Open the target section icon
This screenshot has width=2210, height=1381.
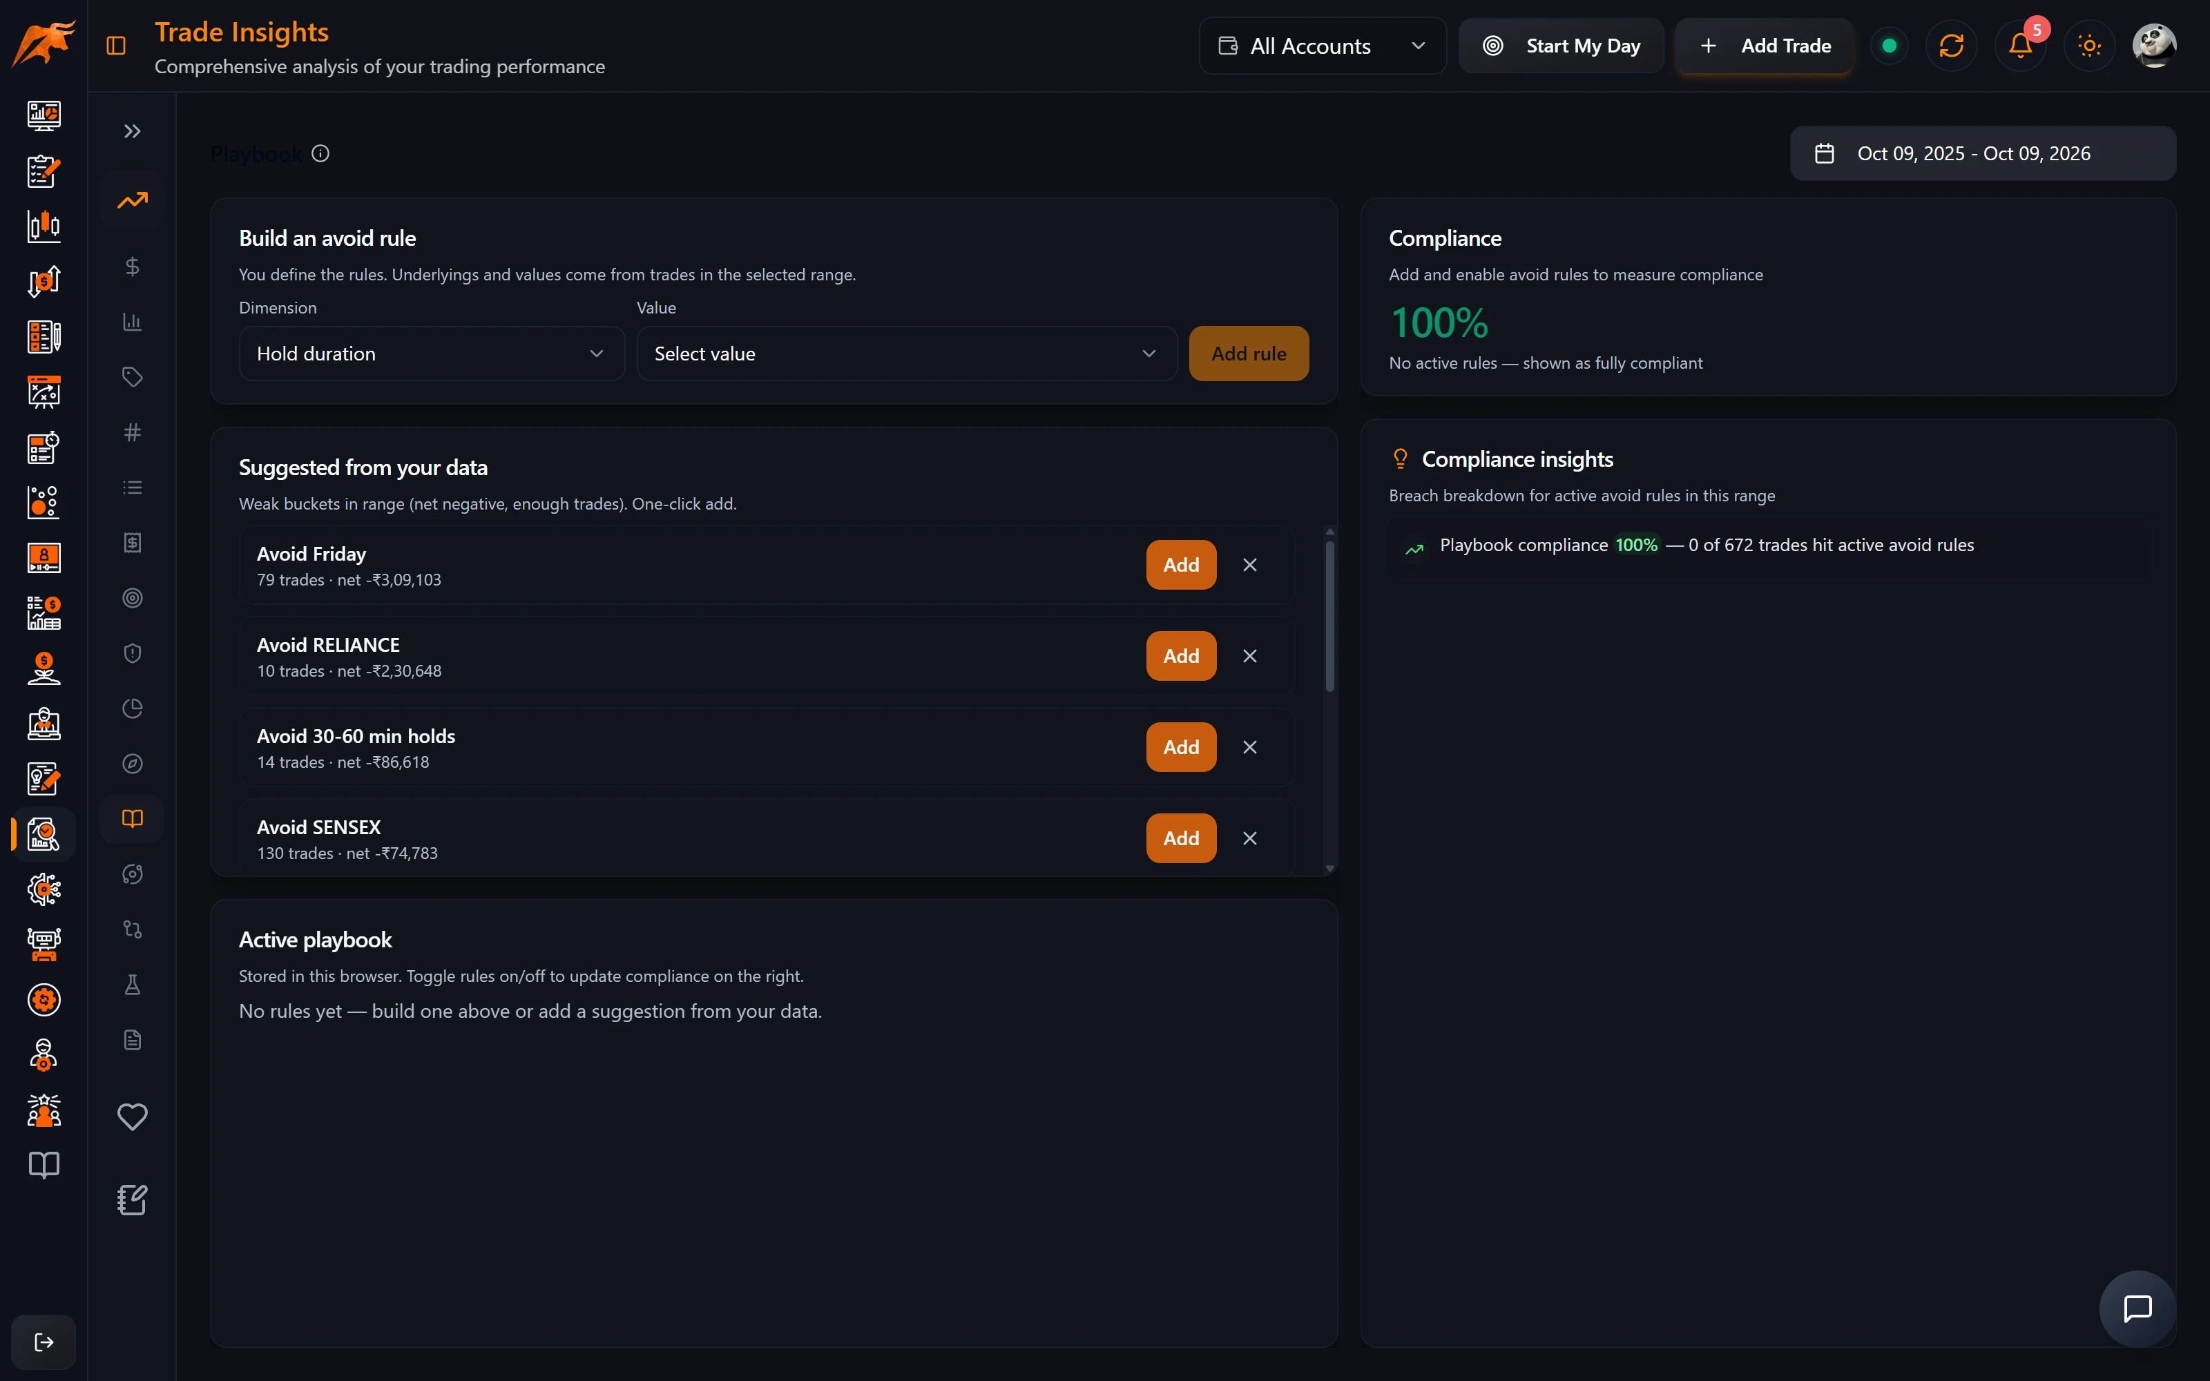(x=133, y=598)
